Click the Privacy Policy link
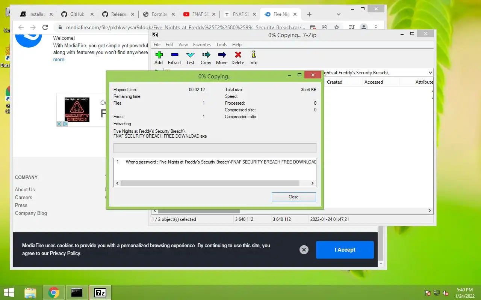 point(65,253)
